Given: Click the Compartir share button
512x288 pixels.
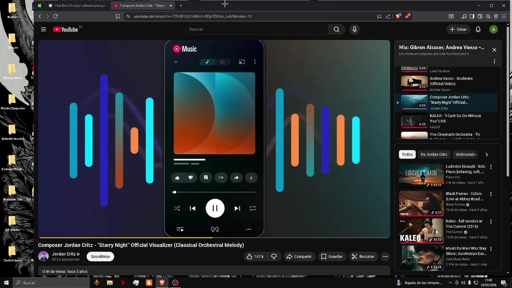Looking at the screenshot, I should (299, 256).
